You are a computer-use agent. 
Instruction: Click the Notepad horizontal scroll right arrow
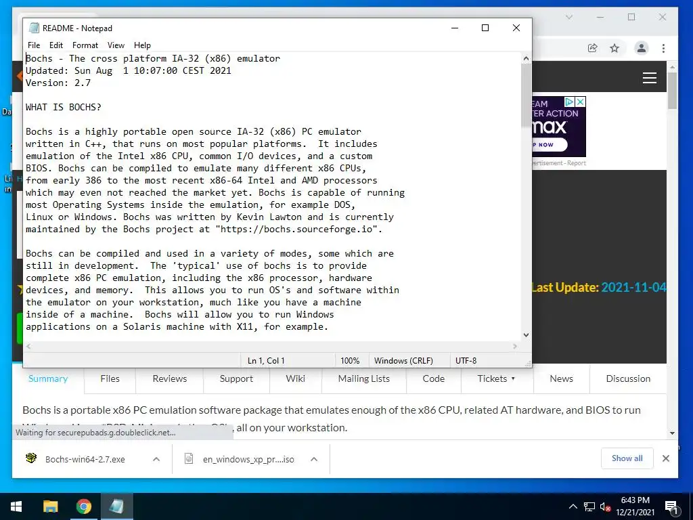(515, 346)
